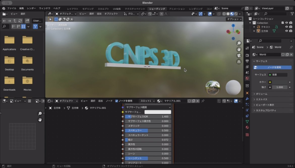Open the Modifiers wrench tab icon
Screen dimensions: 295x168
(x=247, y=99)
